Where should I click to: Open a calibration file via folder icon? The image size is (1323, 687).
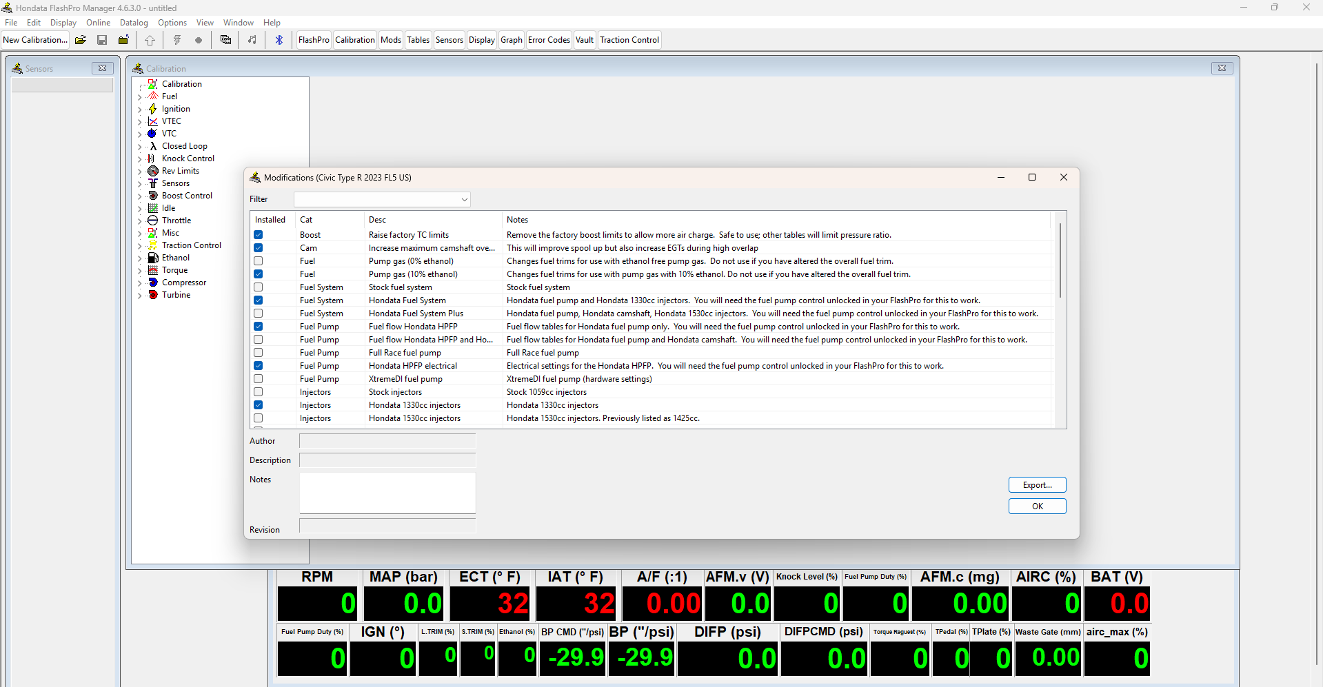(x=81, y=40)
